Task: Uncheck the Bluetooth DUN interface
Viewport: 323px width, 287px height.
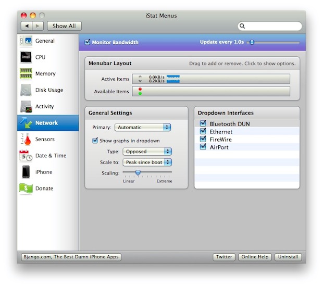Action: click(203, 123)
